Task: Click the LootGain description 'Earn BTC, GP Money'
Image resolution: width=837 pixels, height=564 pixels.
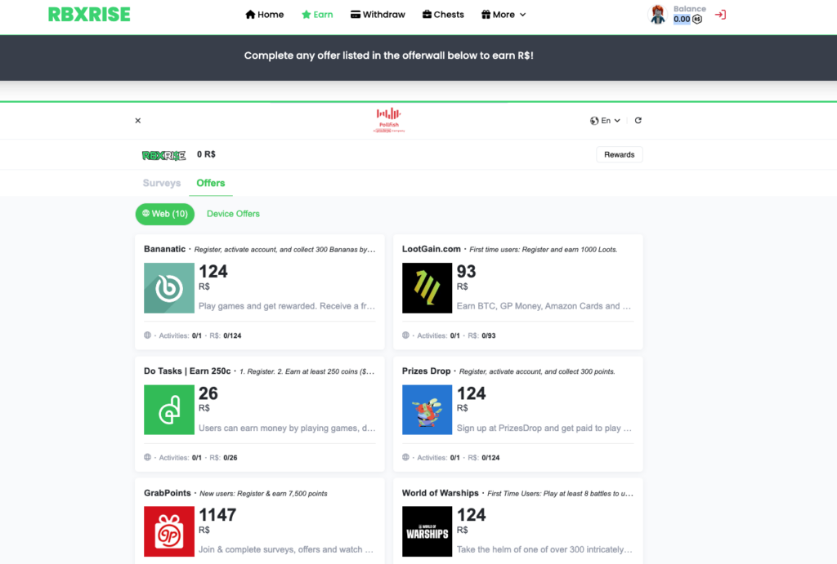Action: tap(544, 306)
